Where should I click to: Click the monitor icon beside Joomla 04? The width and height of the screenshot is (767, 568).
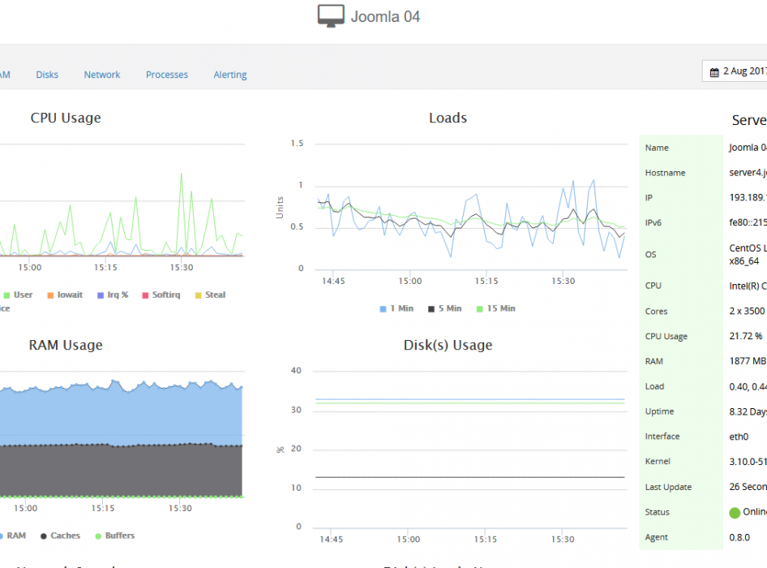coord(331,16)
